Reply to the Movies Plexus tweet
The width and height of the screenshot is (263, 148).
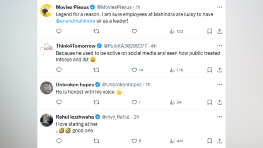pyautogui.click(x=59, y=31)
